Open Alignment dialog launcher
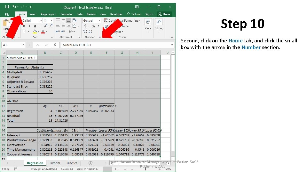This screenshot has height=172, width=307. coord(79,37)
